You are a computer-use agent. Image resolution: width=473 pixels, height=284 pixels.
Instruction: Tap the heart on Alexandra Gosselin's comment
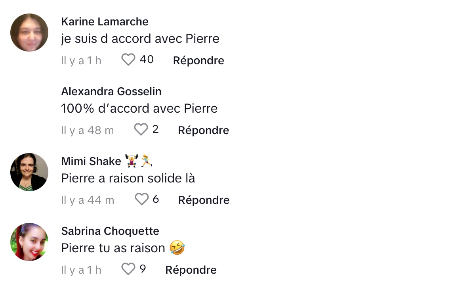141,129
